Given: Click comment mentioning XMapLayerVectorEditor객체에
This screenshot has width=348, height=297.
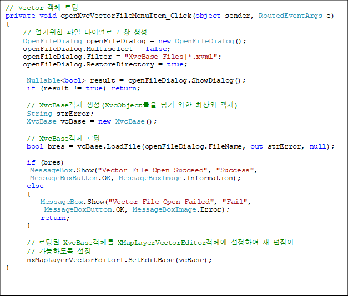Looking at the screenshot, I should coord(160,243).
